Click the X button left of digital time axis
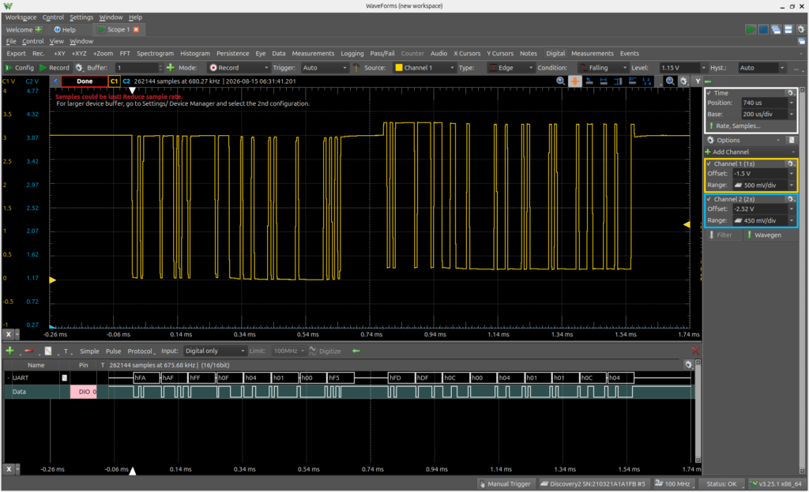 [x=8, y=469]
